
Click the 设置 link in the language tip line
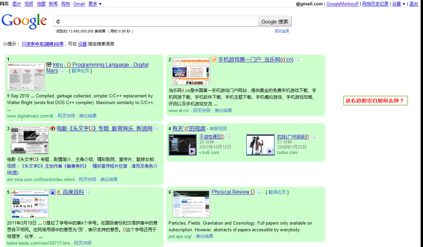pos(82,44)
